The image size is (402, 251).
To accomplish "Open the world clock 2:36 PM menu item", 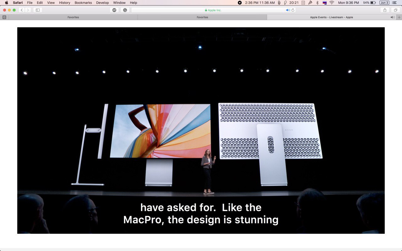I will pyautogui.click(x=260, y=3).
